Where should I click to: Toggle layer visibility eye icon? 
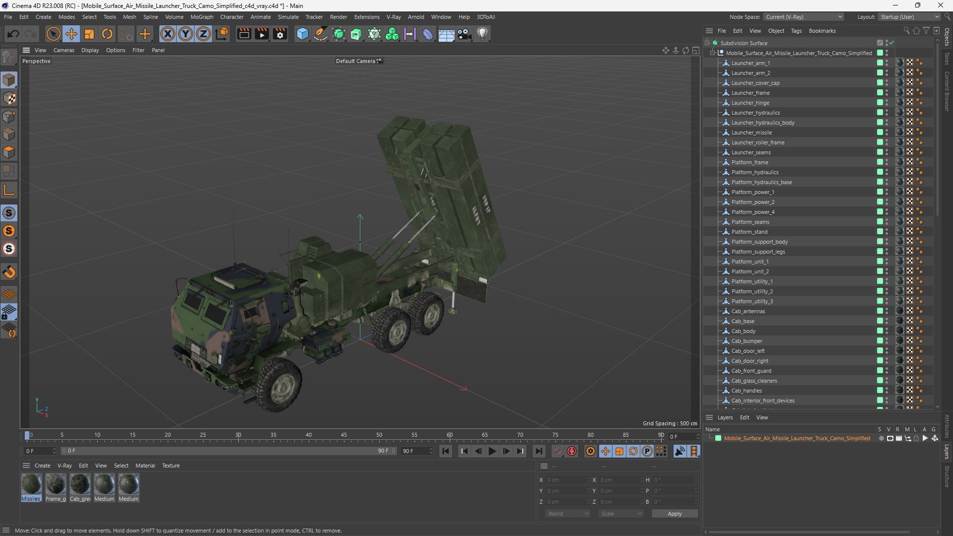[890, 438]
